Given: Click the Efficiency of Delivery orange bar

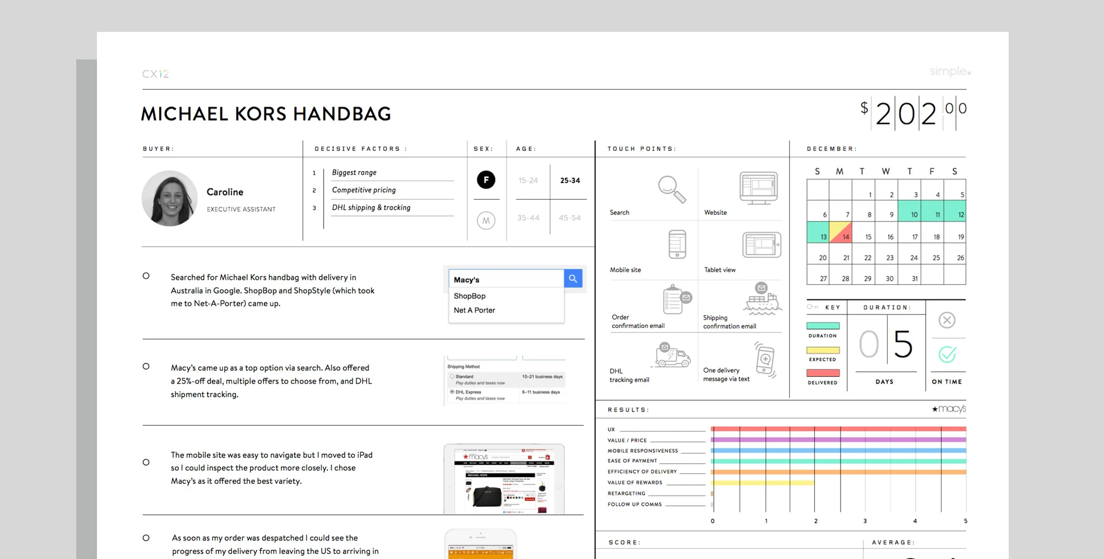Looking at the screenshot, I should coord(839,472).
